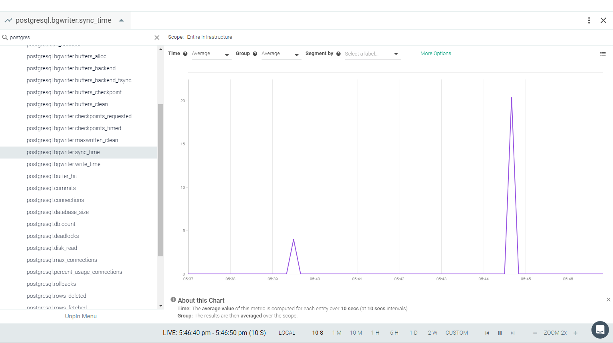Select the 2 W time range
The image size is (613, 343).
(x=432, y=333)
